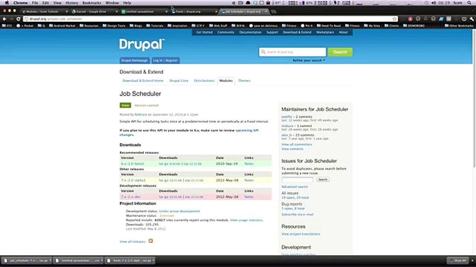Click Show All downloads button
The image size is (476, 267).
tap(457, 261)
